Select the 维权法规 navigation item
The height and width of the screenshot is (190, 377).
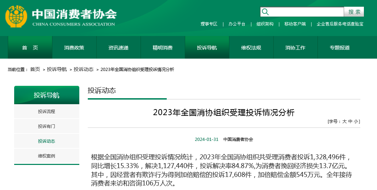(x=251, y=48)
